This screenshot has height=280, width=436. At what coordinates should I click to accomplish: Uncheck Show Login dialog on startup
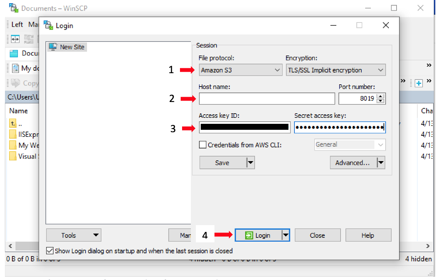click(x=49, y=251)
